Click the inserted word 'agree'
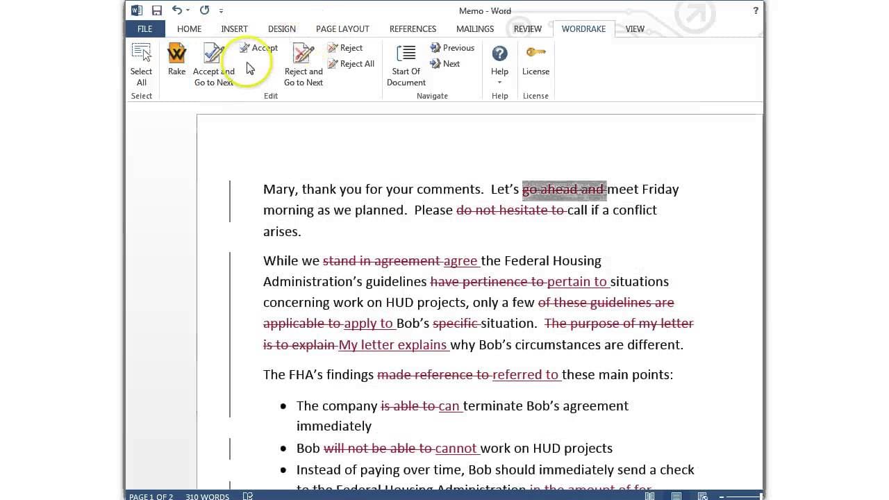This screenshot has height=500, width=889. tap(460, 261)
